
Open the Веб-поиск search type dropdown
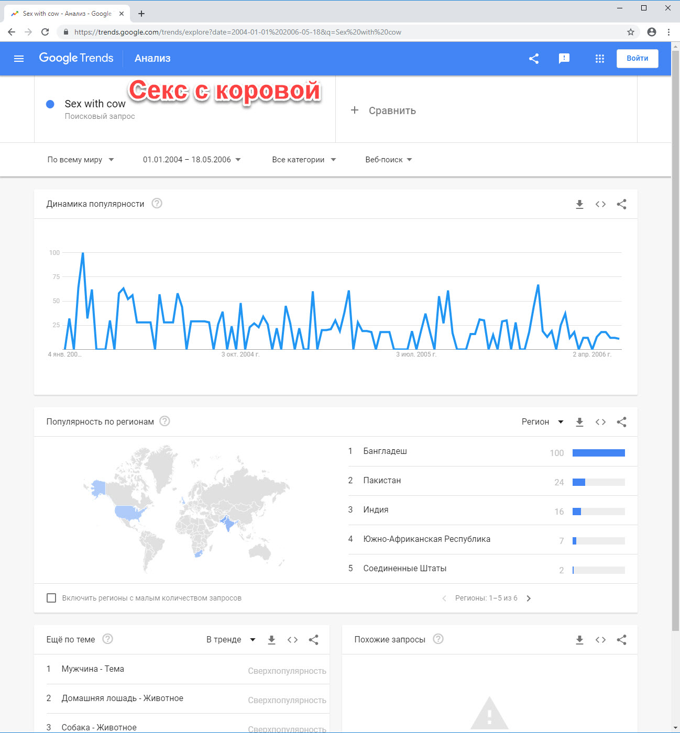pos(389,160)
